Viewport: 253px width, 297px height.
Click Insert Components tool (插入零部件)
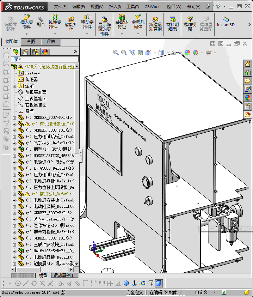coord(26,22)
